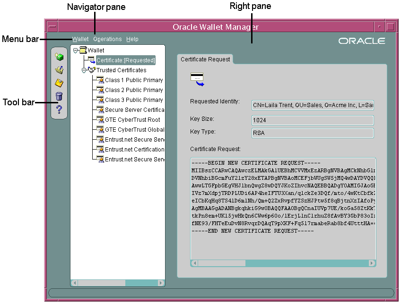Click right arrow of navigator pane scrollbar
The image size is (401, 303).
tap(161, 283)
